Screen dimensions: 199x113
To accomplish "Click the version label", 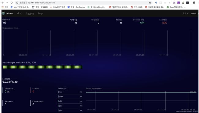I will pos(195,13).
